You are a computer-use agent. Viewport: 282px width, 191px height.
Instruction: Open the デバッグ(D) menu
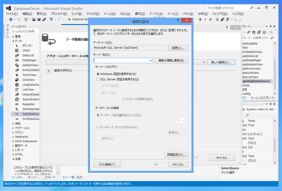tap(93, 14)
